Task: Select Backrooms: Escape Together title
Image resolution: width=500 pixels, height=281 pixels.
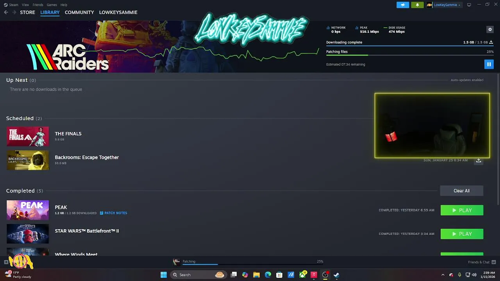Action: pos(87,157)
